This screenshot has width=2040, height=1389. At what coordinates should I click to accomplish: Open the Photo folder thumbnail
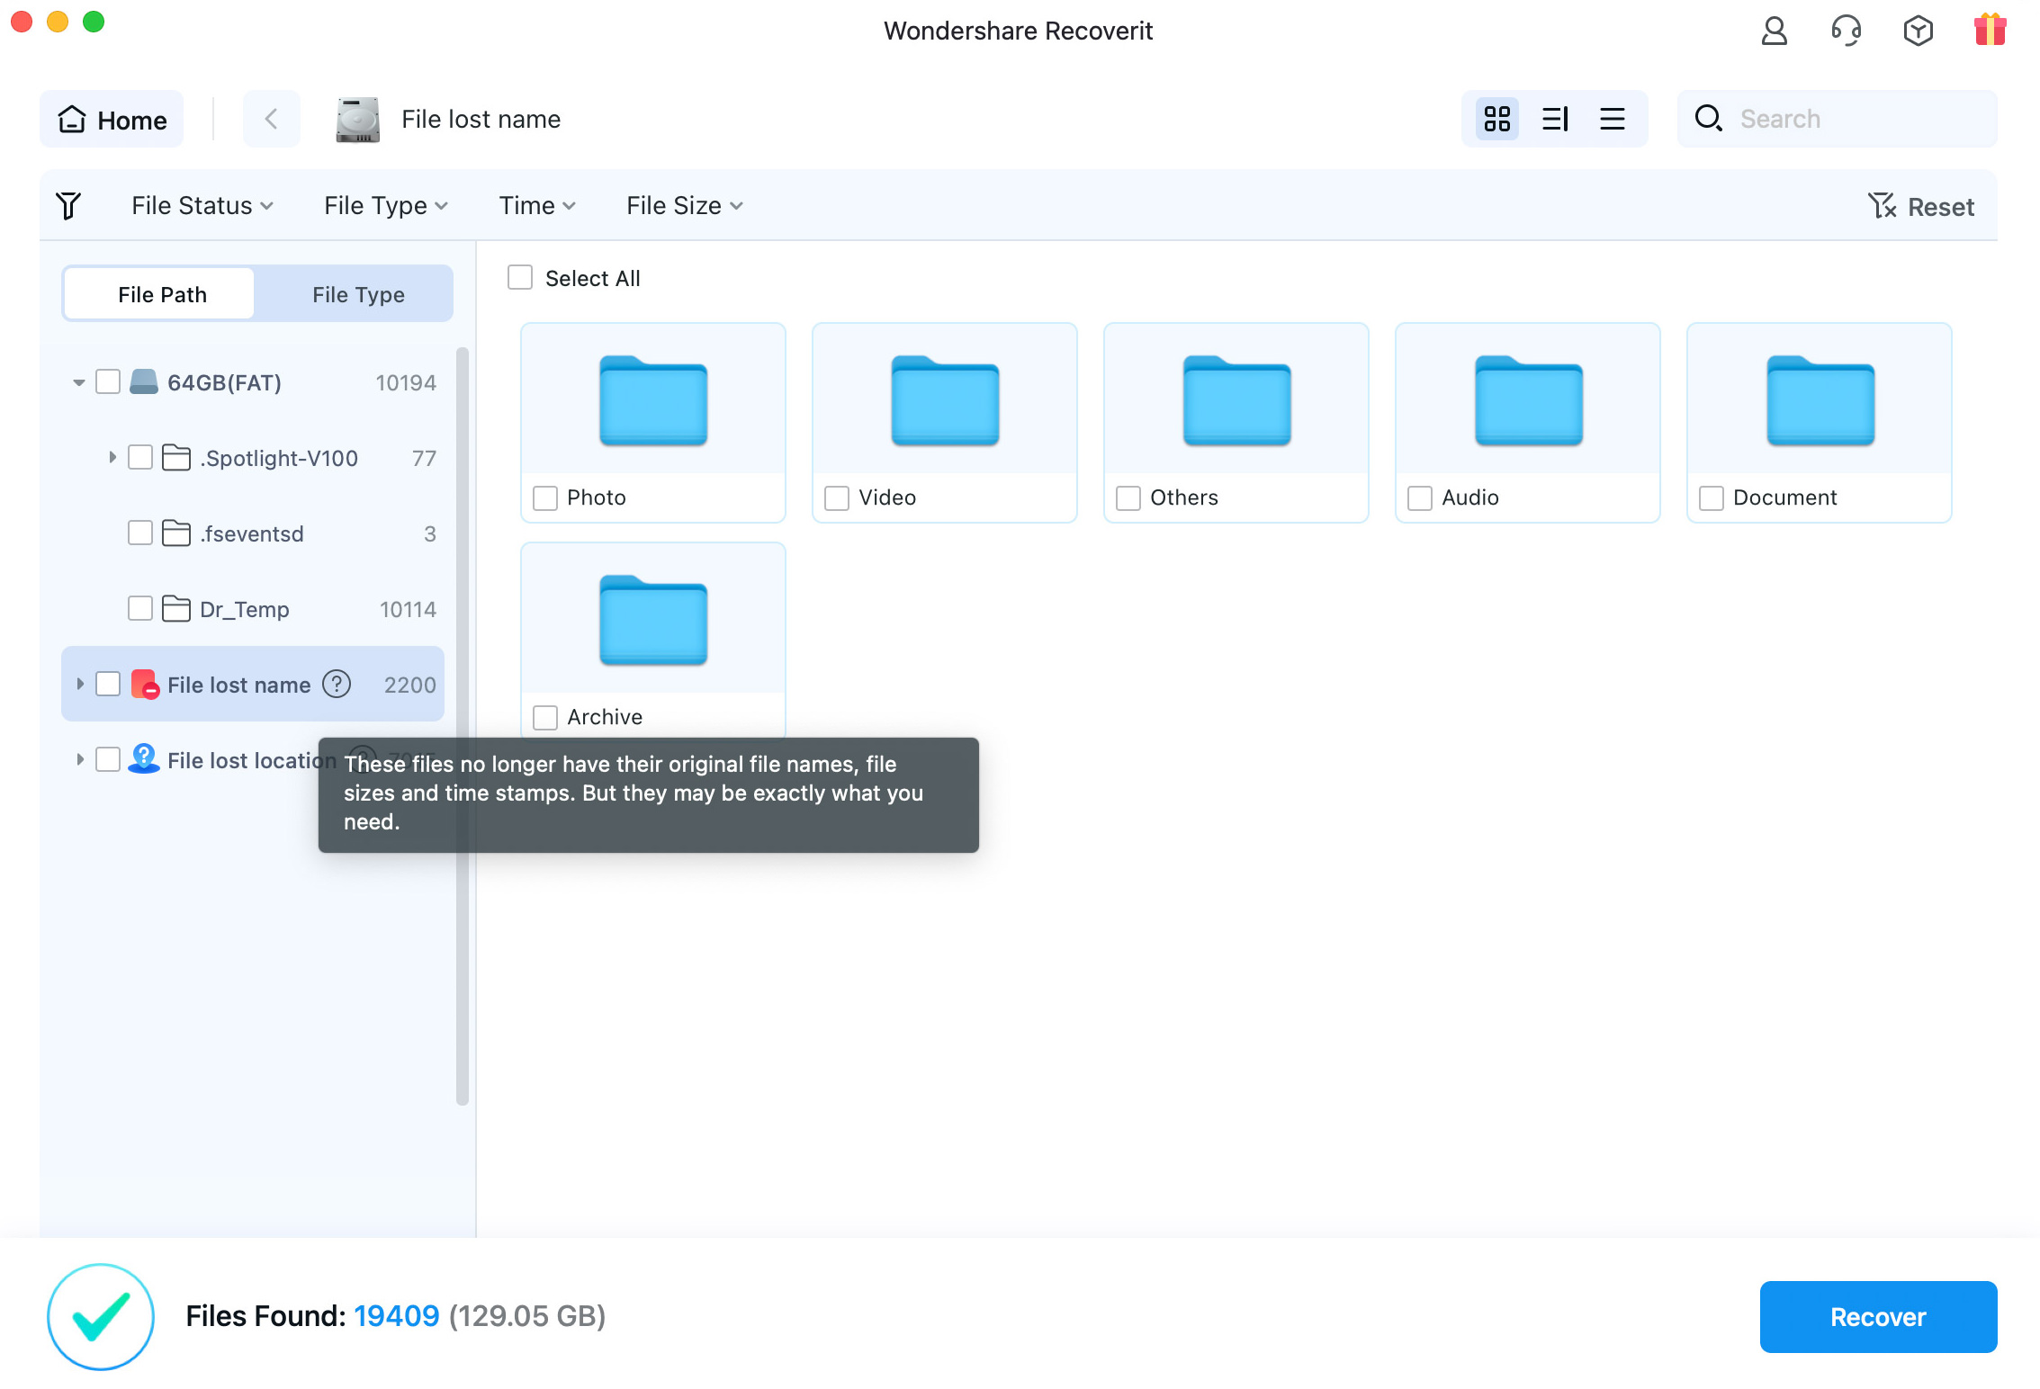click(653, 400)
